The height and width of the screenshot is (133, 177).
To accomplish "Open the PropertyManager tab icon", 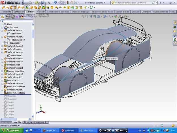I will pyautogui.click(x=7, y=17).
